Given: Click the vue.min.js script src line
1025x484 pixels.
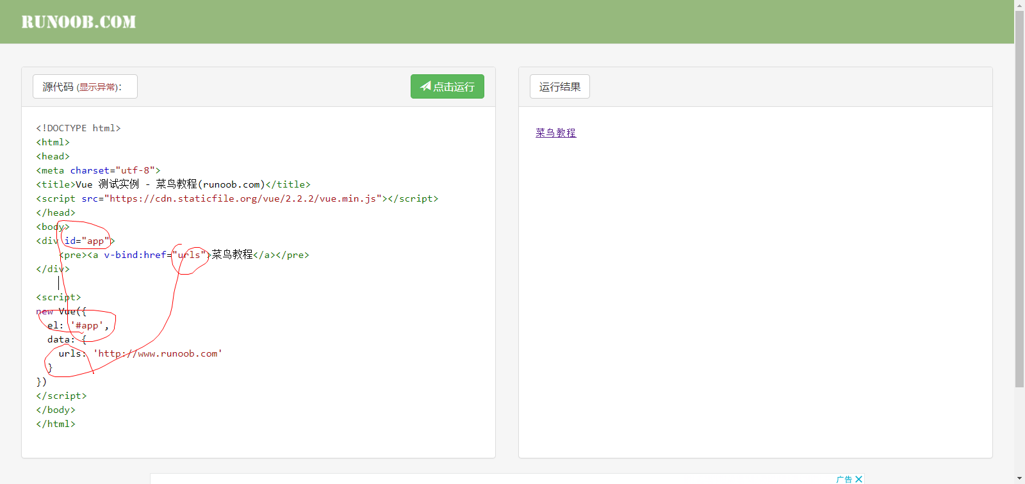Looking at the screenshot, I should point(237,198).
